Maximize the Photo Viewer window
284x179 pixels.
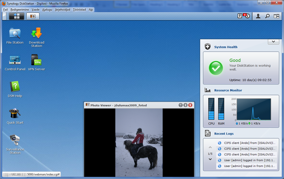[x=185, y=105]
